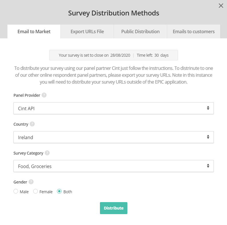Click the Cint distribution instructions paragraph
The height and width of the screenshot is (225, 227).
pos(114,75)
